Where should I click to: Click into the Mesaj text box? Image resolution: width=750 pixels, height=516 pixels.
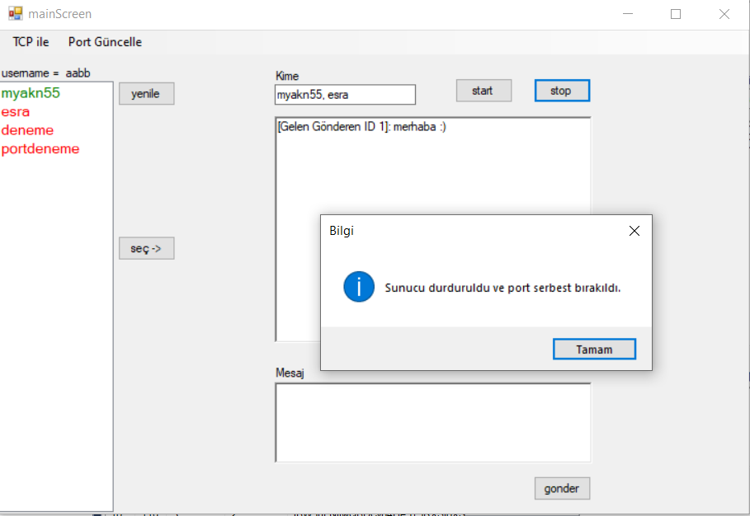coord(432,422)
